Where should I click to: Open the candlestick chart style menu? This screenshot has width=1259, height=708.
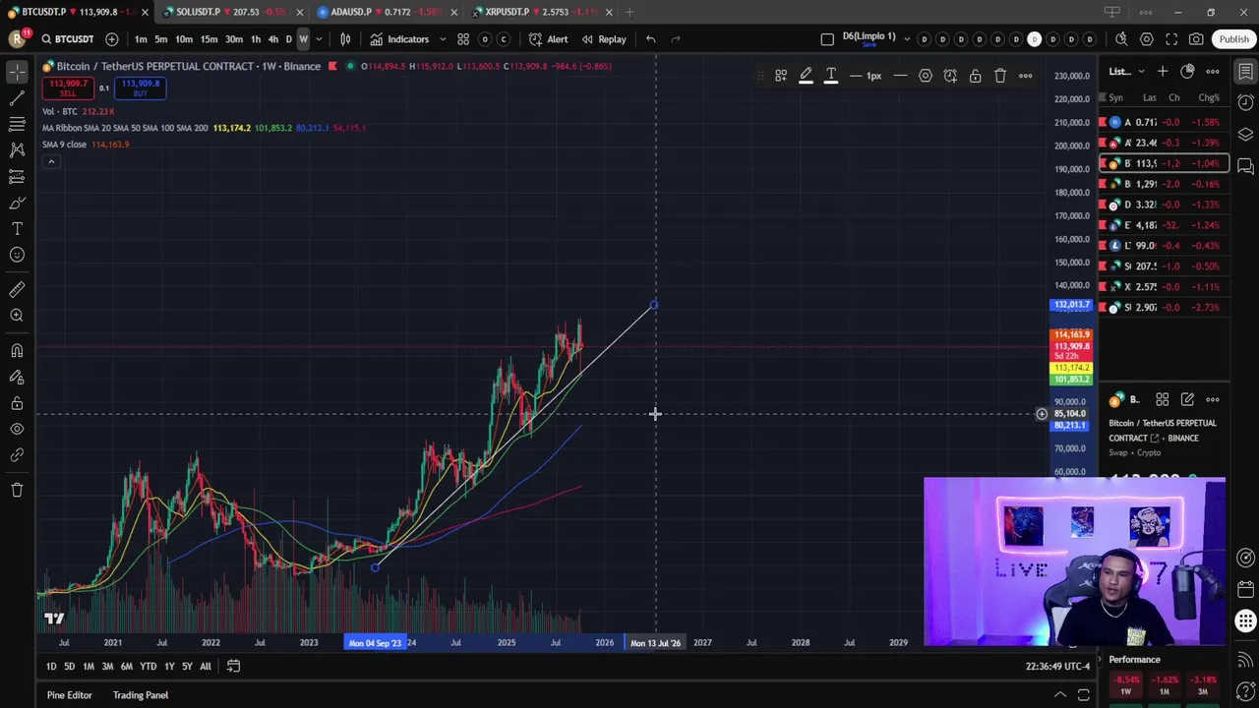(x=345, y=39)
